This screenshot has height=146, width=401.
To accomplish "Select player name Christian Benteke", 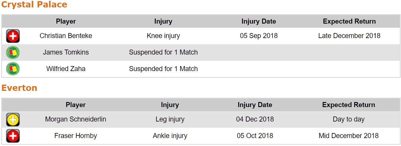I will coord(66,36).
